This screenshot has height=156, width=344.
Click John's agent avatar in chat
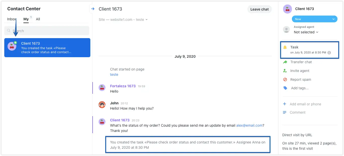click(102, 105)
